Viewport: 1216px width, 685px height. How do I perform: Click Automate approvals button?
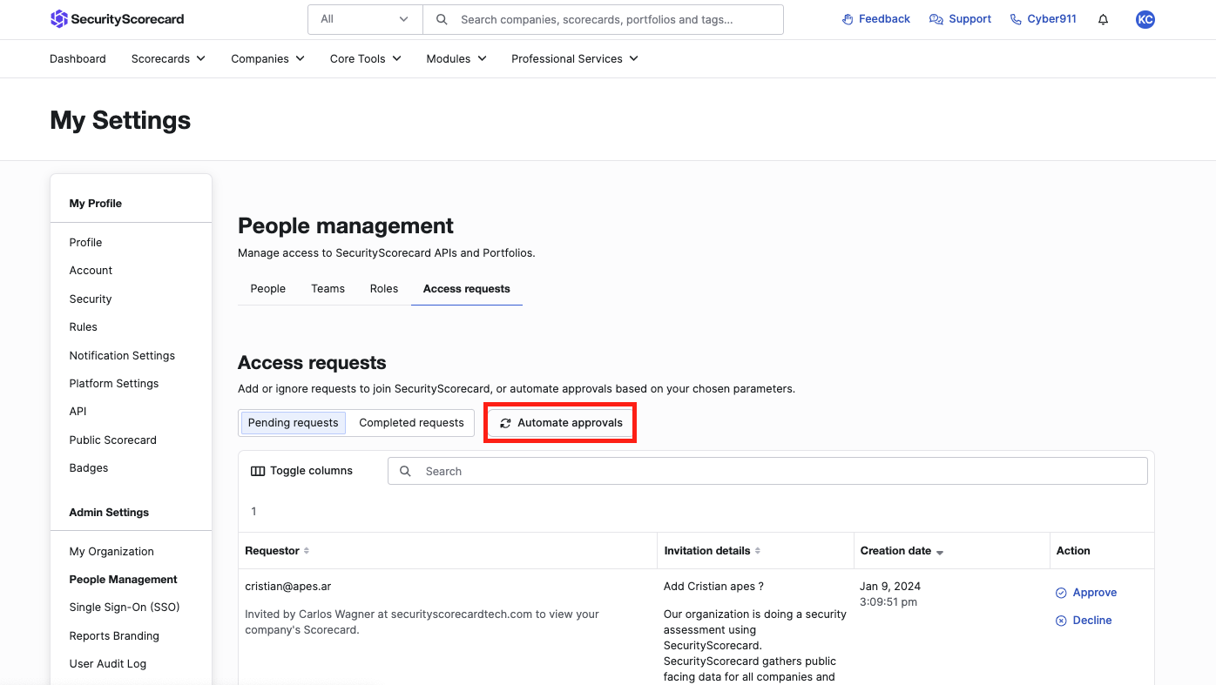coord(560,423)
